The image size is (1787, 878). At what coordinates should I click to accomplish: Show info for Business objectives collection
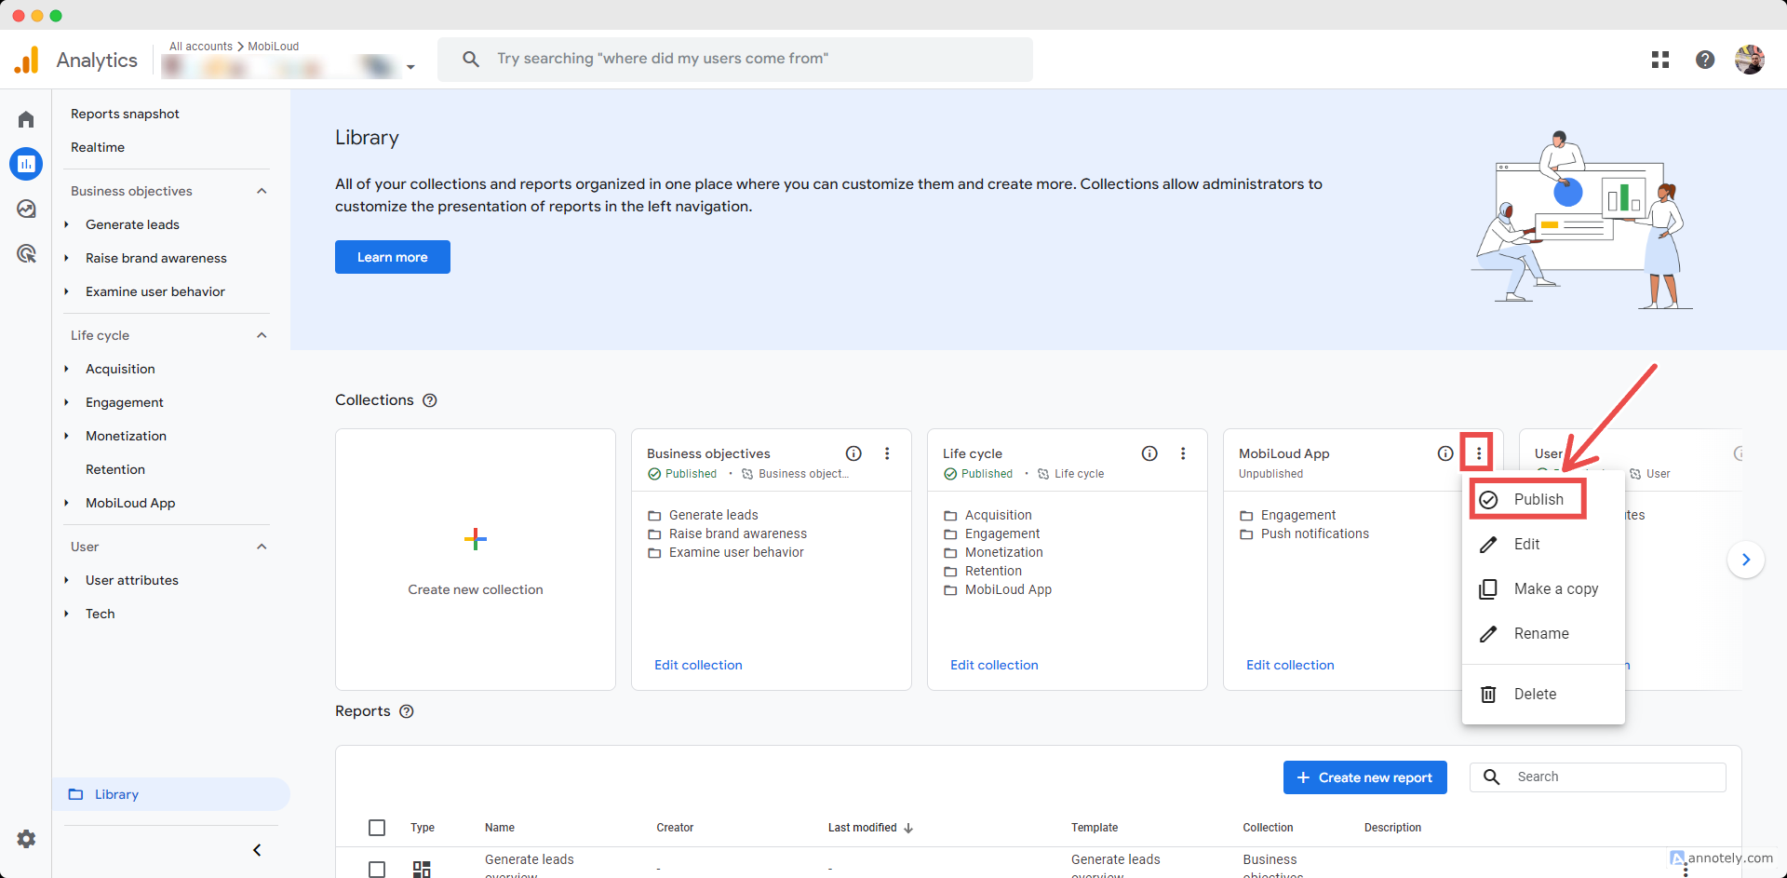[853, 453]
